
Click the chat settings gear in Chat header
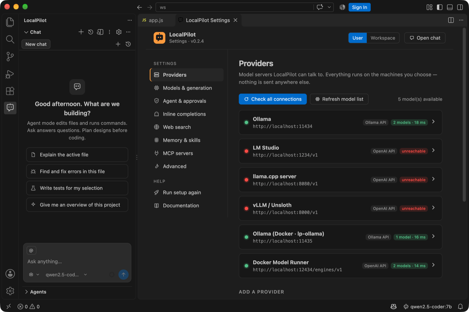coord(119,32)
